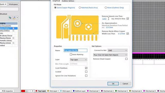Switch to the Outline Vertices tab
The width and height of the screenshot is (165, 93).
(68, 1)
